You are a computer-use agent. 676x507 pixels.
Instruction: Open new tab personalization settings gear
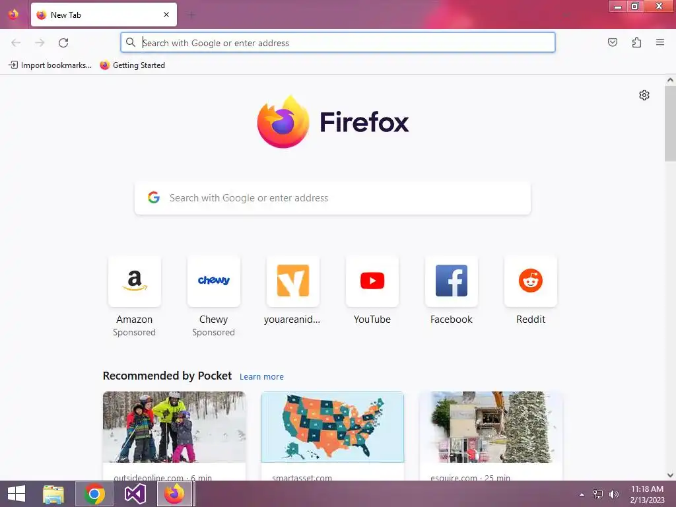click(644, 95)
